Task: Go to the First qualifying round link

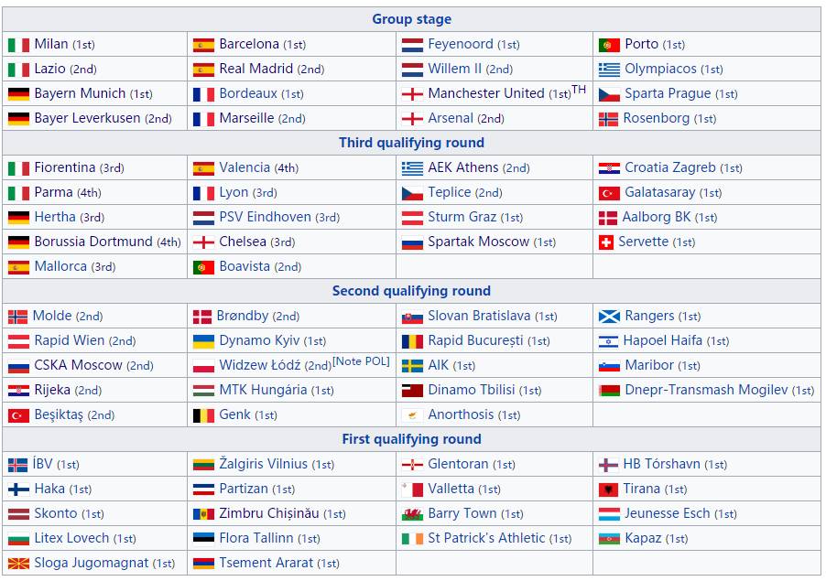Action: point(411,439)
